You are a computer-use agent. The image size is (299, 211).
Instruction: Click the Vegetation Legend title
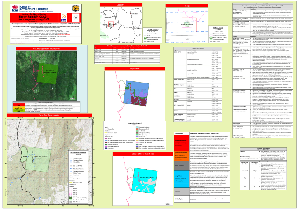[135, 123]
